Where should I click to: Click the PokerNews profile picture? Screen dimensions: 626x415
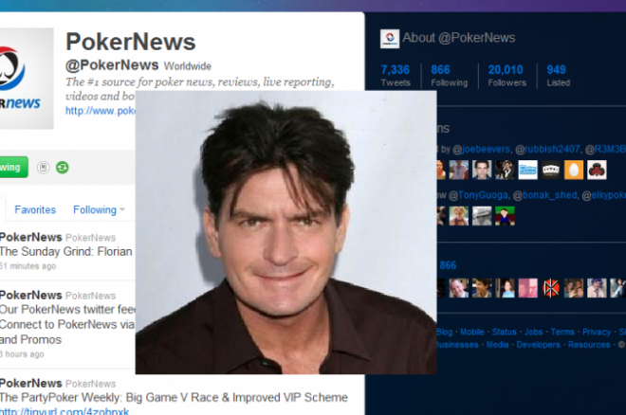tap(27, 78)
